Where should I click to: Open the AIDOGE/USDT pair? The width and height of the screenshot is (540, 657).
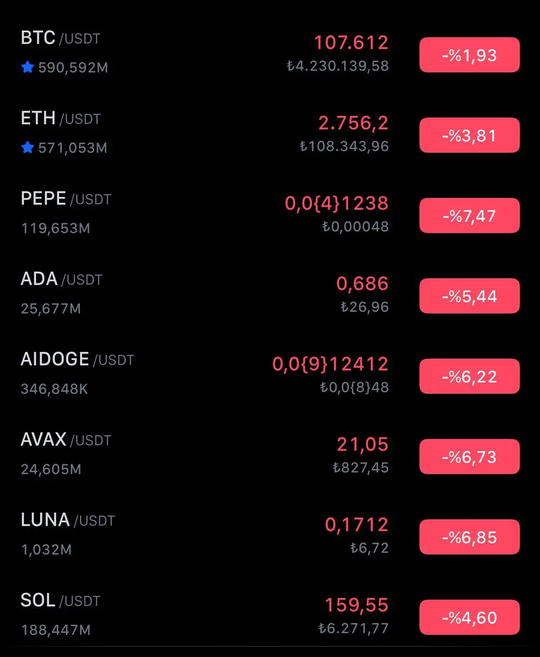click(270, 376)
